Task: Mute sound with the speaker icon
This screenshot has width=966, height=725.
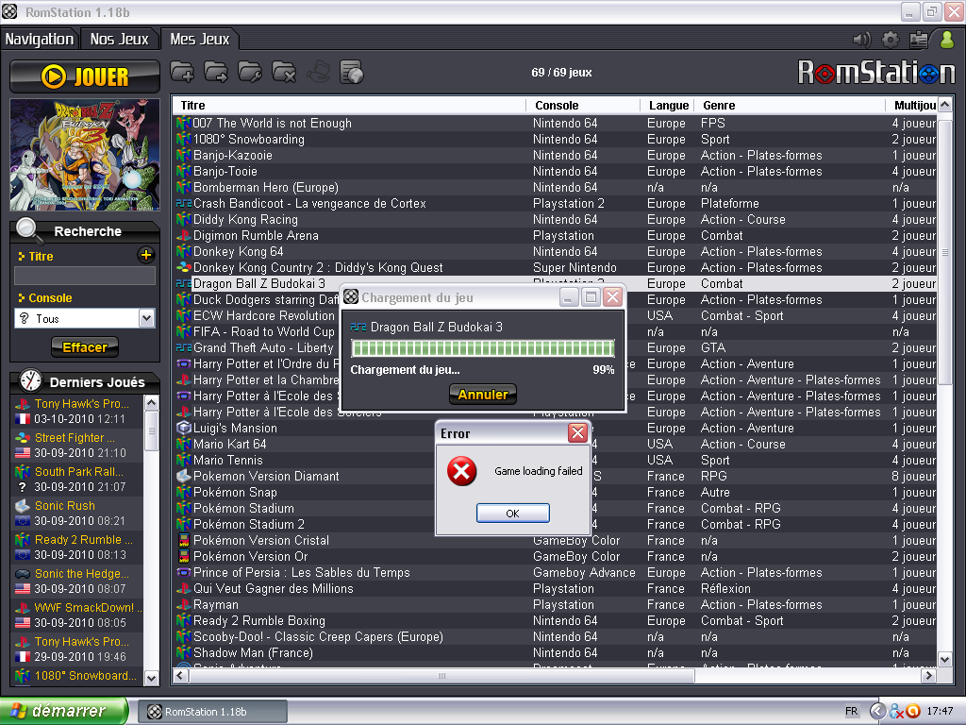Action: coord(862,40)
